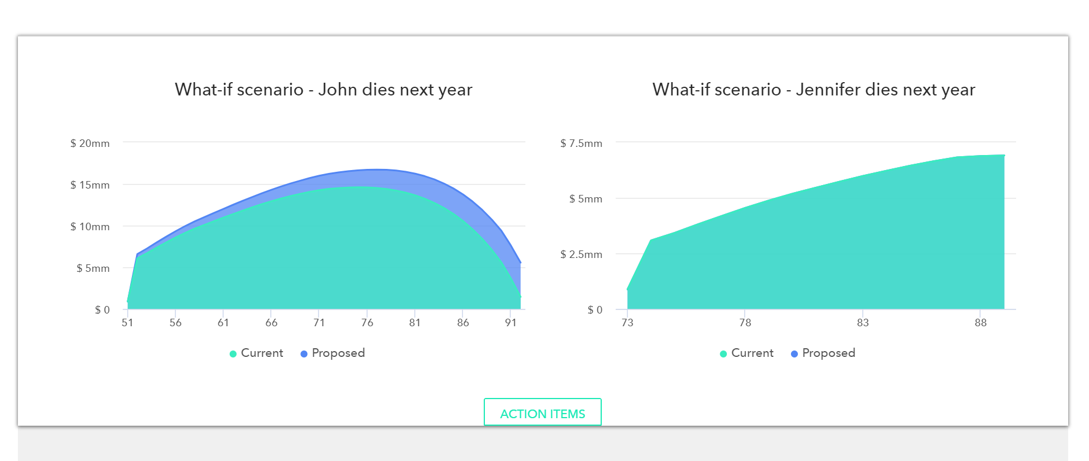Select age 51 tick on John chart axis
This screenshot has width=1089, height=461.
[x=127, y=323]
